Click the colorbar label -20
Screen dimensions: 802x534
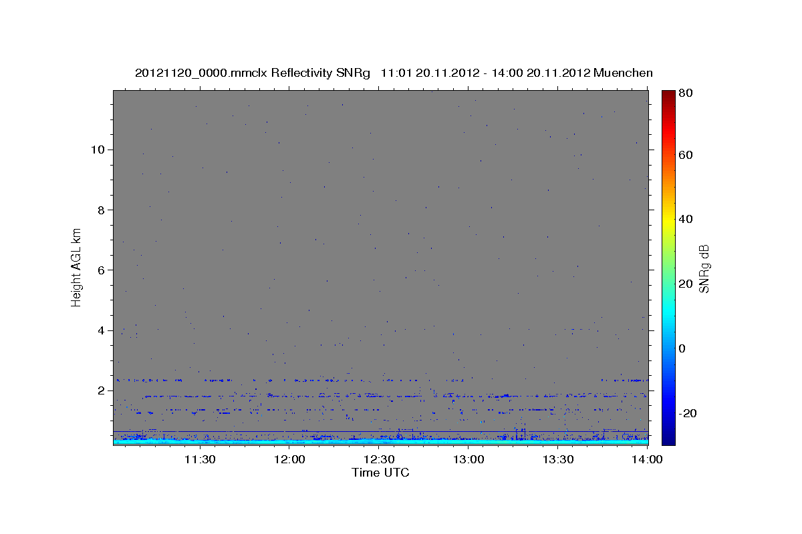[x=688, y=413]
